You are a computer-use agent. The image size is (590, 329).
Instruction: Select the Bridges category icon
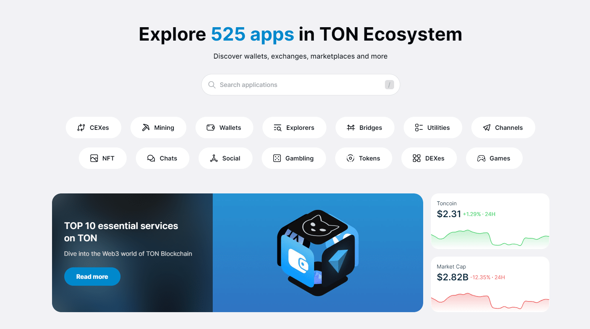[351, 128]
